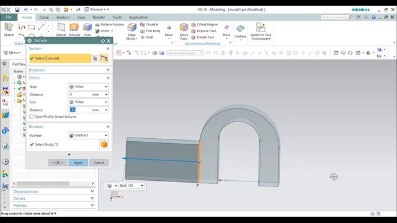Open the Connected Curves rule dropdown

pos(185,53)
